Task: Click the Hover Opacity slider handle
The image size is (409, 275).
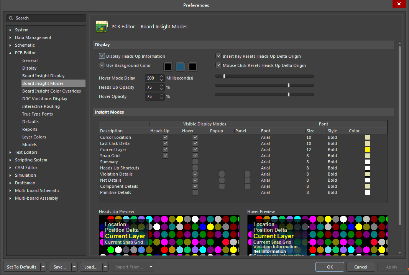Action: point(288,94)
